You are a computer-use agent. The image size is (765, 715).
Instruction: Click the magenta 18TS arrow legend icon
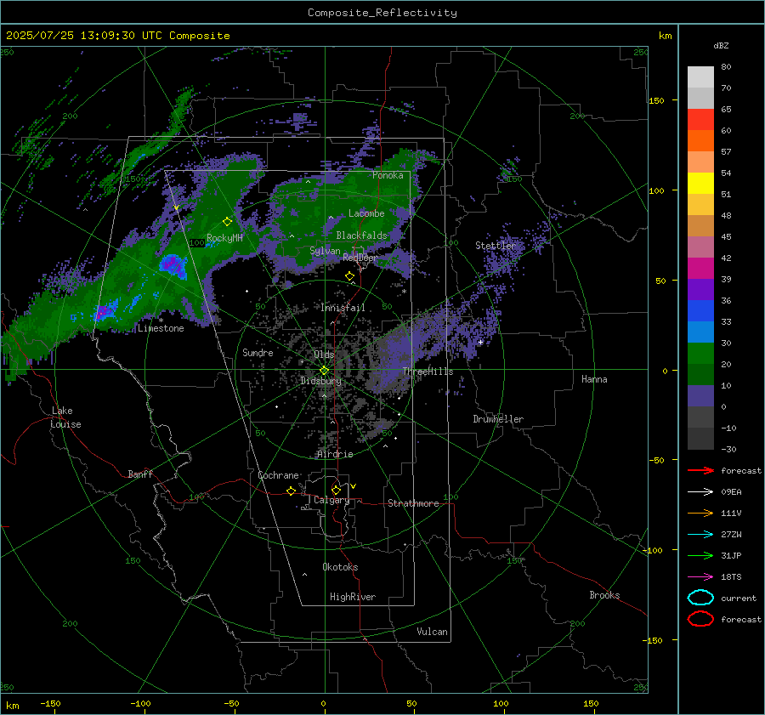point(700,577)
